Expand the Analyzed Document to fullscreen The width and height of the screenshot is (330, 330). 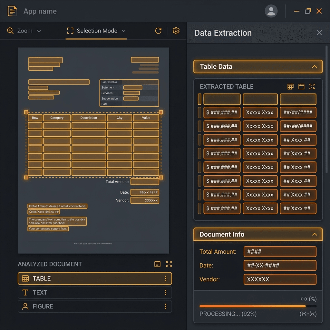[169, 264]
